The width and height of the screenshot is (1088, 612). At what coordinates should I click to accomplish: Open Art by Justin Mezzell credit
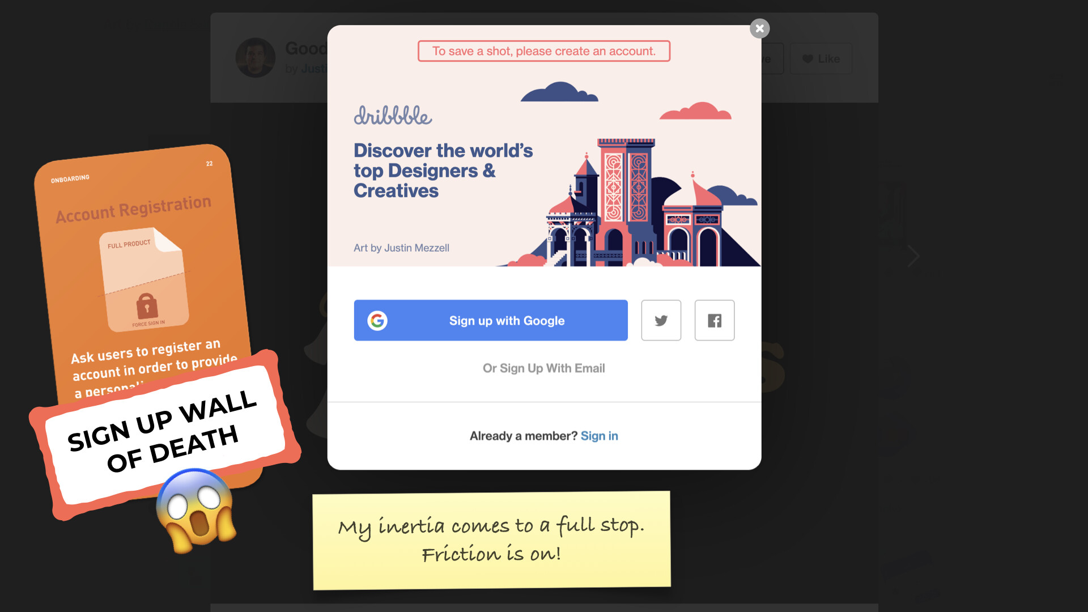pos(401,248)
